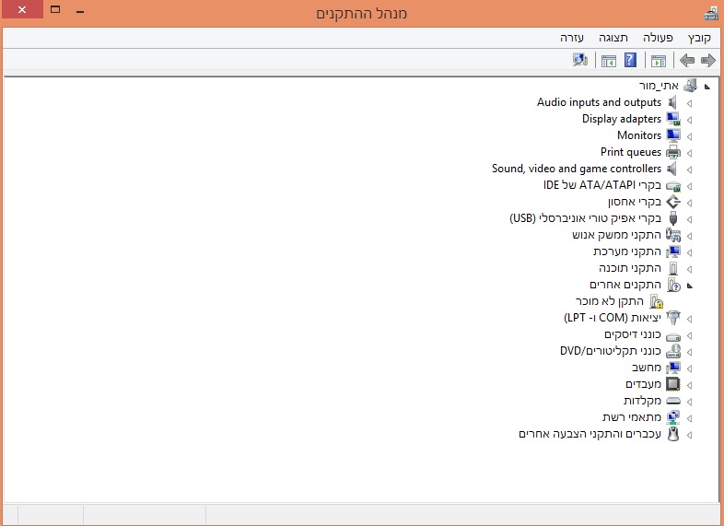This screenshot has width=724, height=526.
Task: Select the מקלדות keyboards tree item
Action: click(642, 401)
